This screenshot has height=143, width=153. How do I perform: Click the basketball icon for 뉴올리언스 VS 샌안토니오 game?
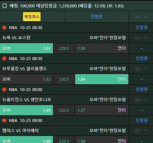click(4, 90)
